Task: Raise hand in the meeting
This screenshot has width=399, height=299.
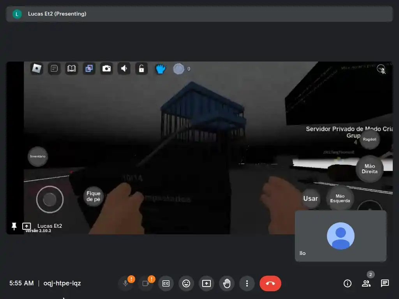Action: point(227,283)
